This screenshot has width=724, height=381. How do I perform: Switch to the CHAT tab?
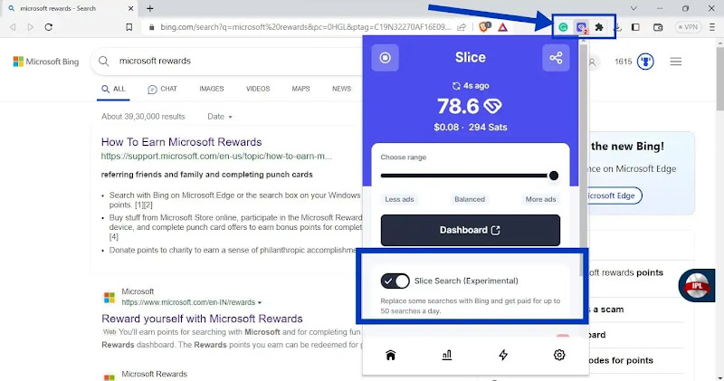pyautogui.click(x=162, y=89)
